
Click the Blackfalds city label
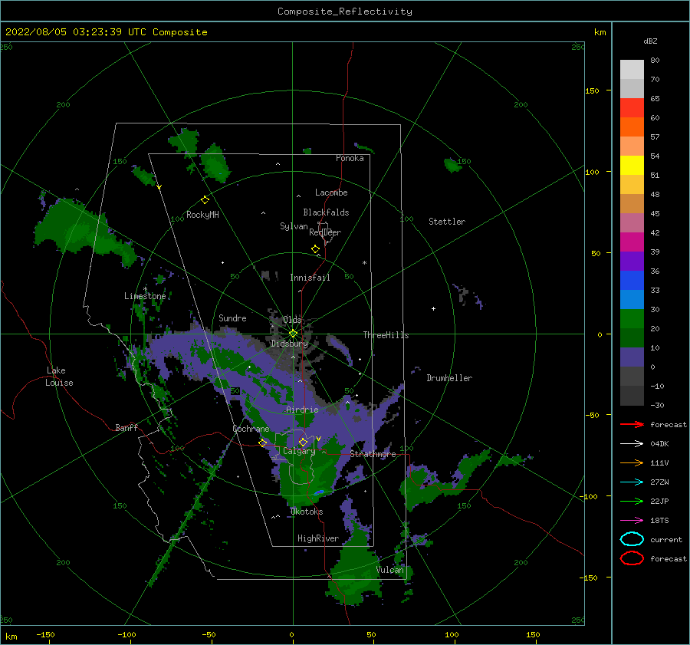(326, 212)
